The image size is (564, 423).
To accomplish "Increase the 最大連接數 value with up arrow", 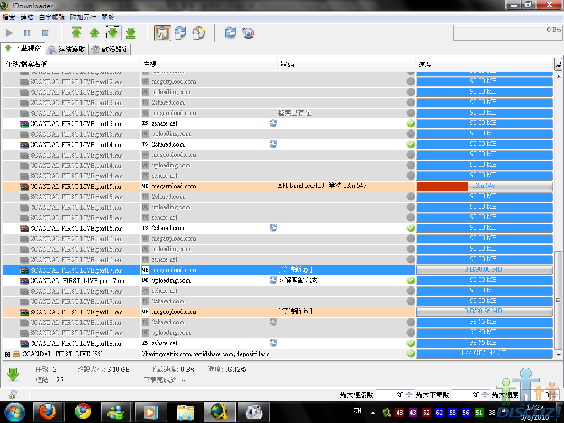I will pyautogui.click(x=409, y=392).
